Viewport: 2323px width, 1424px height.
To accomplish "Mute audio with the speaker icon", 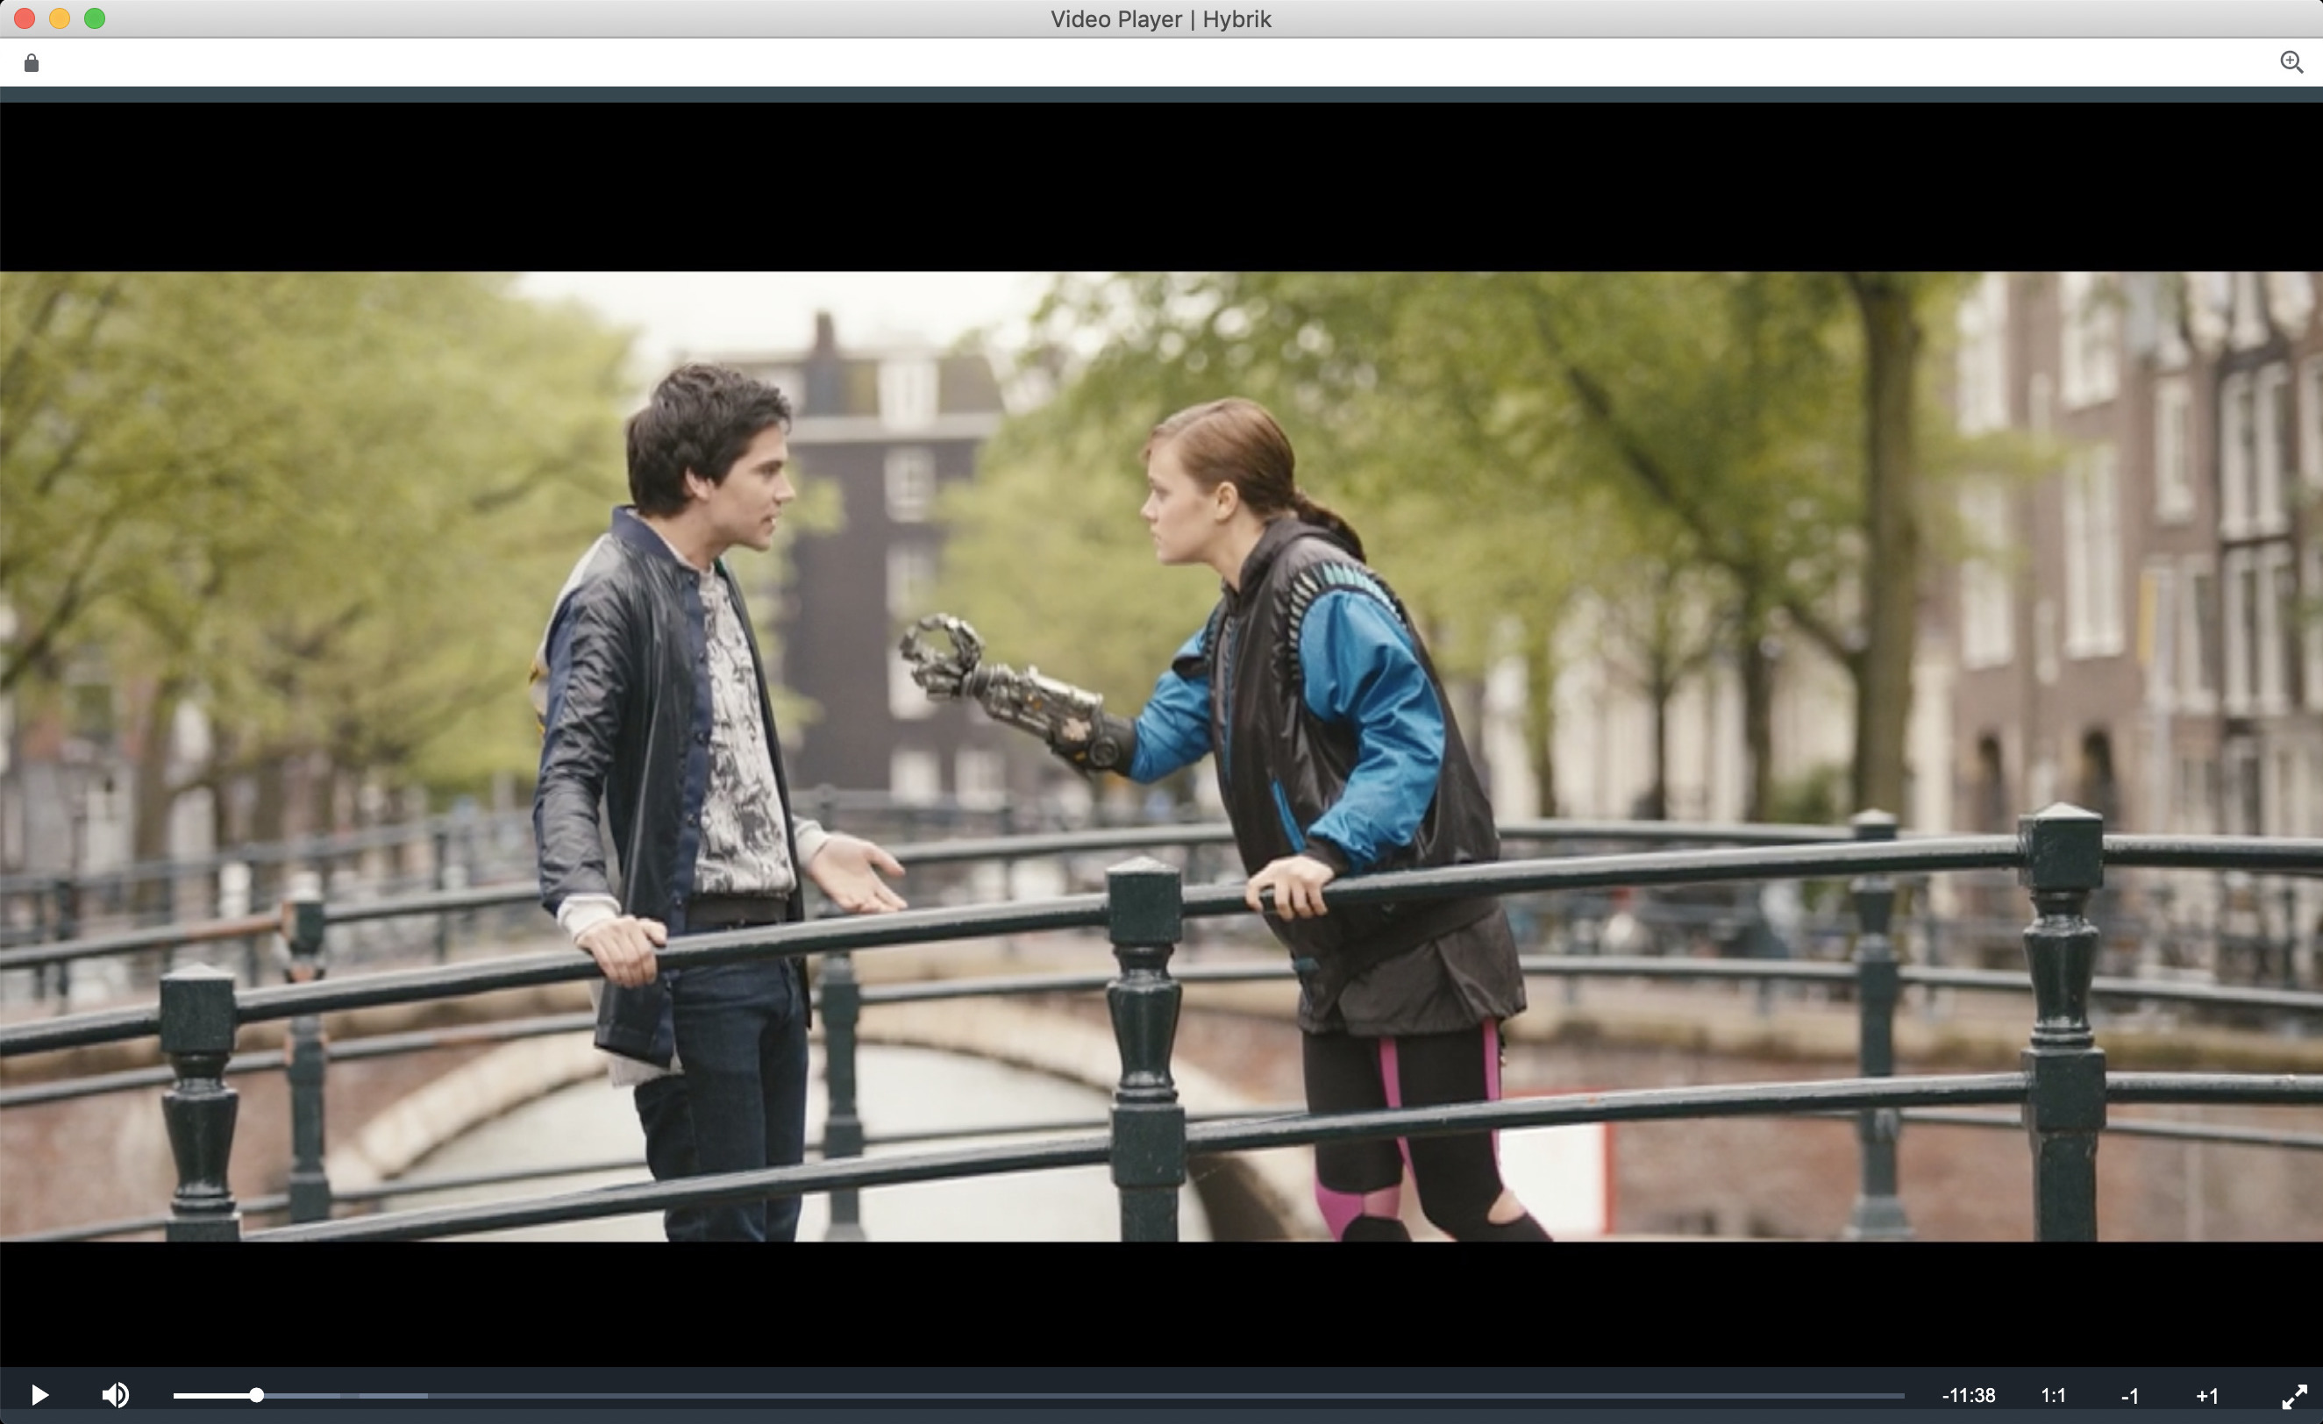I will coord(116,1395).
